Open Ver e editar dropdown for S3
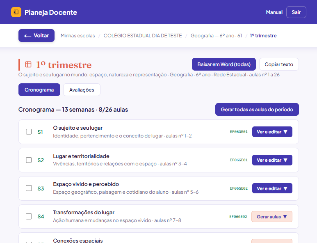 tap(272, 188)
